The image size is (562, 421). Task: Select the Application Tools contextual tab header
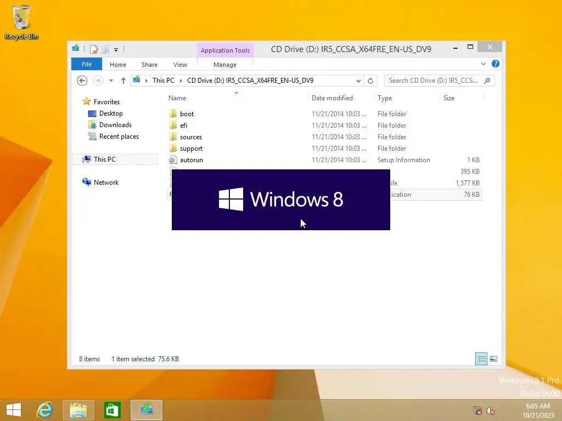click(x=225, y=50)
